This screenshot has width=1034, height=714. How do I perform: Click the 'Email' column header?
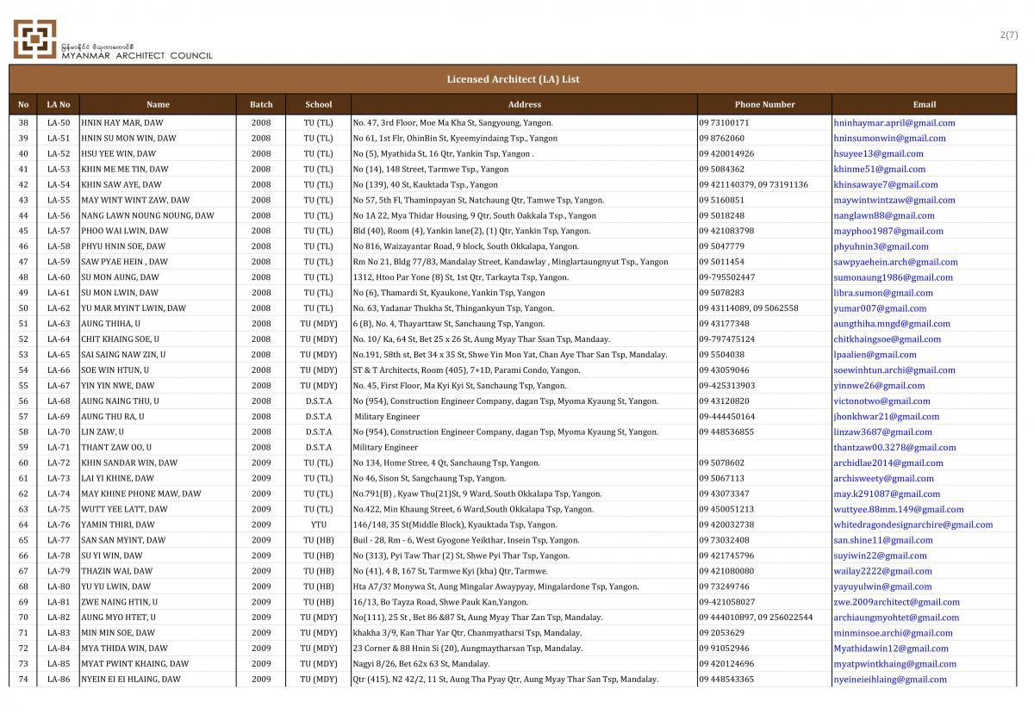pyautogui.click(x=925, y=104)
